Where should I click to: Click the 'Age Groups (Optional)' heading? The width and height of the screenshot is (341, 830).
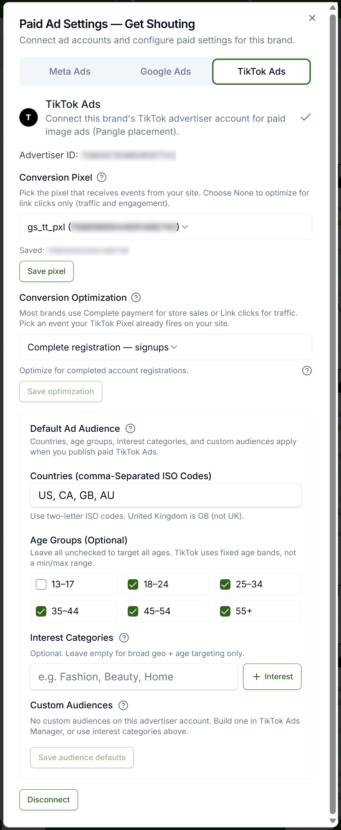coord(79,540)
